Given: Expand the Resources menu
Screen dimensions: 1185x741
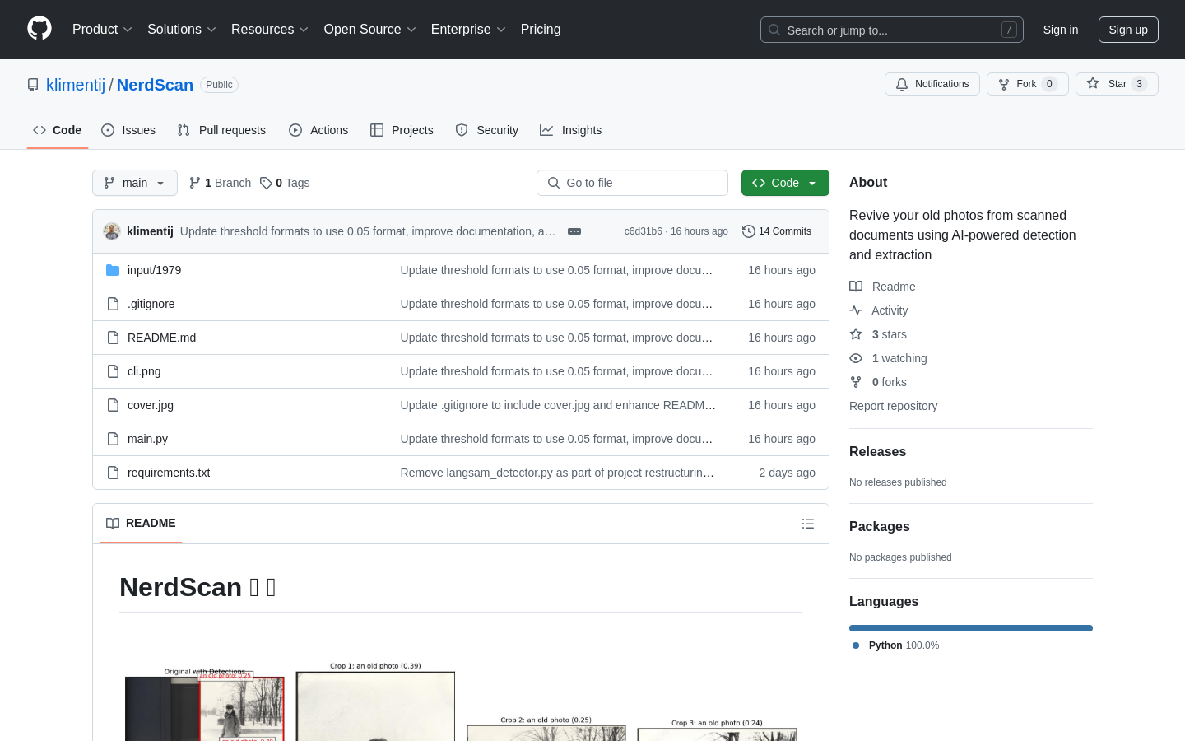Looking at the screenshot, I should 270,29.
